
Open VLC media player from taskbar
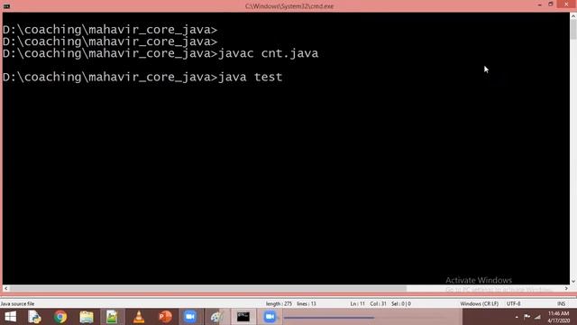click(x=139, y=317)
